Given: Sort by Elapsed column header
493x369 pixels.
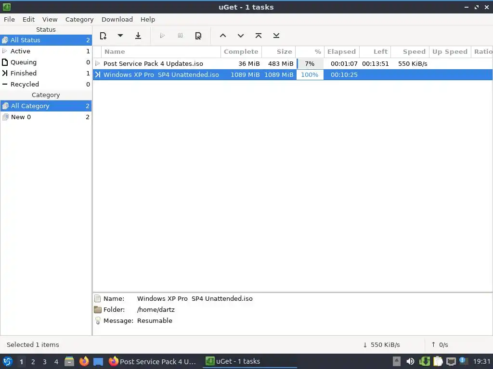Looking at the screenshot, I should coord(342,52).
